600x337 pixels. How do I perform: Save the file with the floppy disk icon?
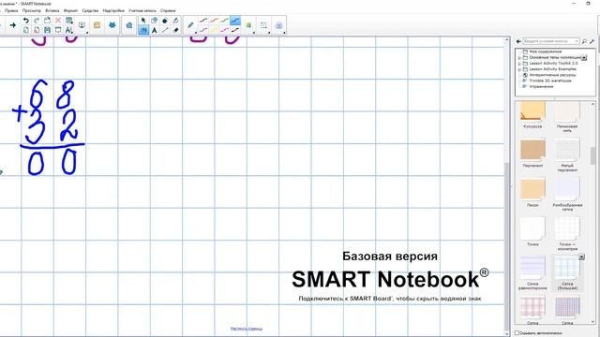click(47, 30)
